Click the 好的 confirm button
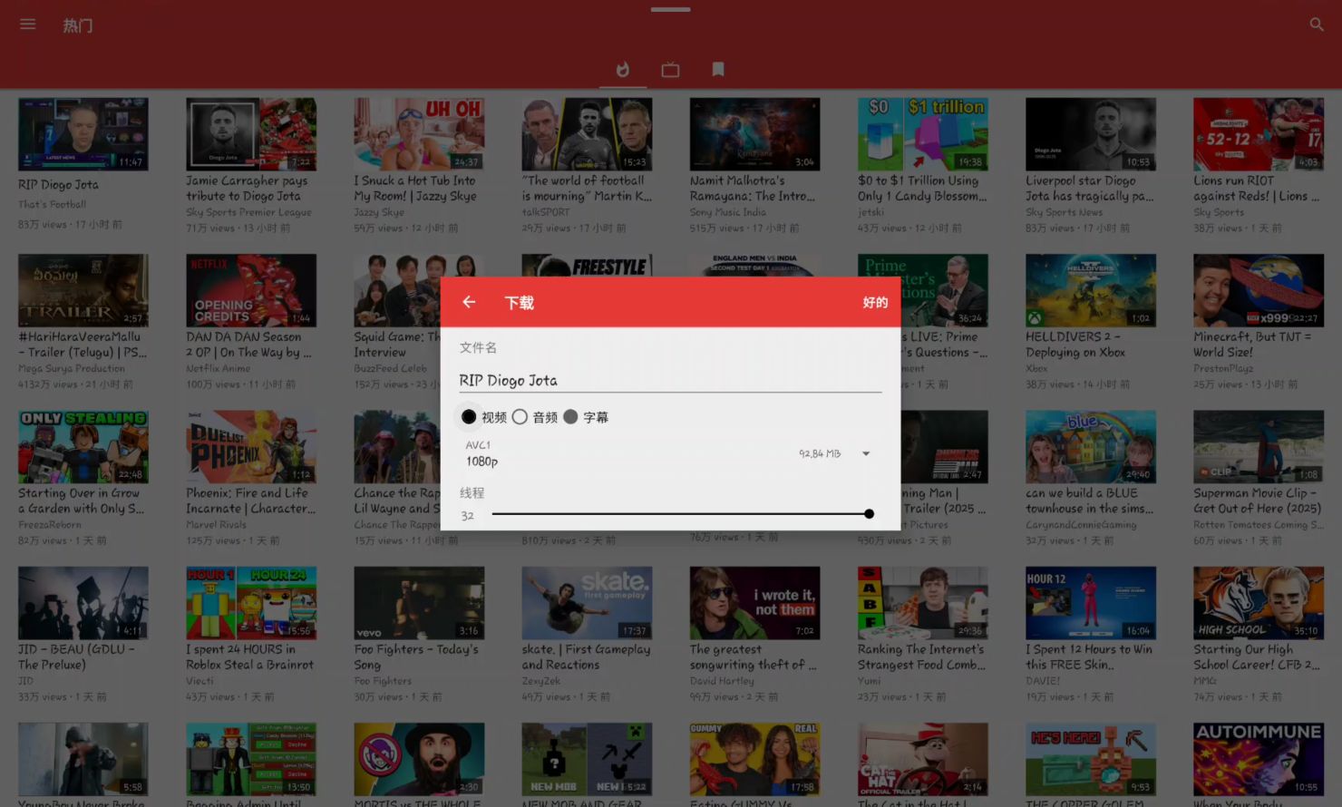This screenshot has height=807, width=1342. click(x=874, y=302)
